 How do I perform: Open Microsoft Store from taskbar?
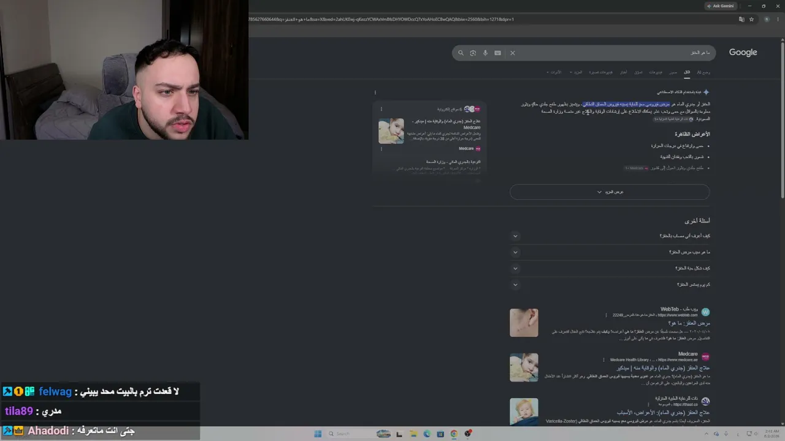440,434
